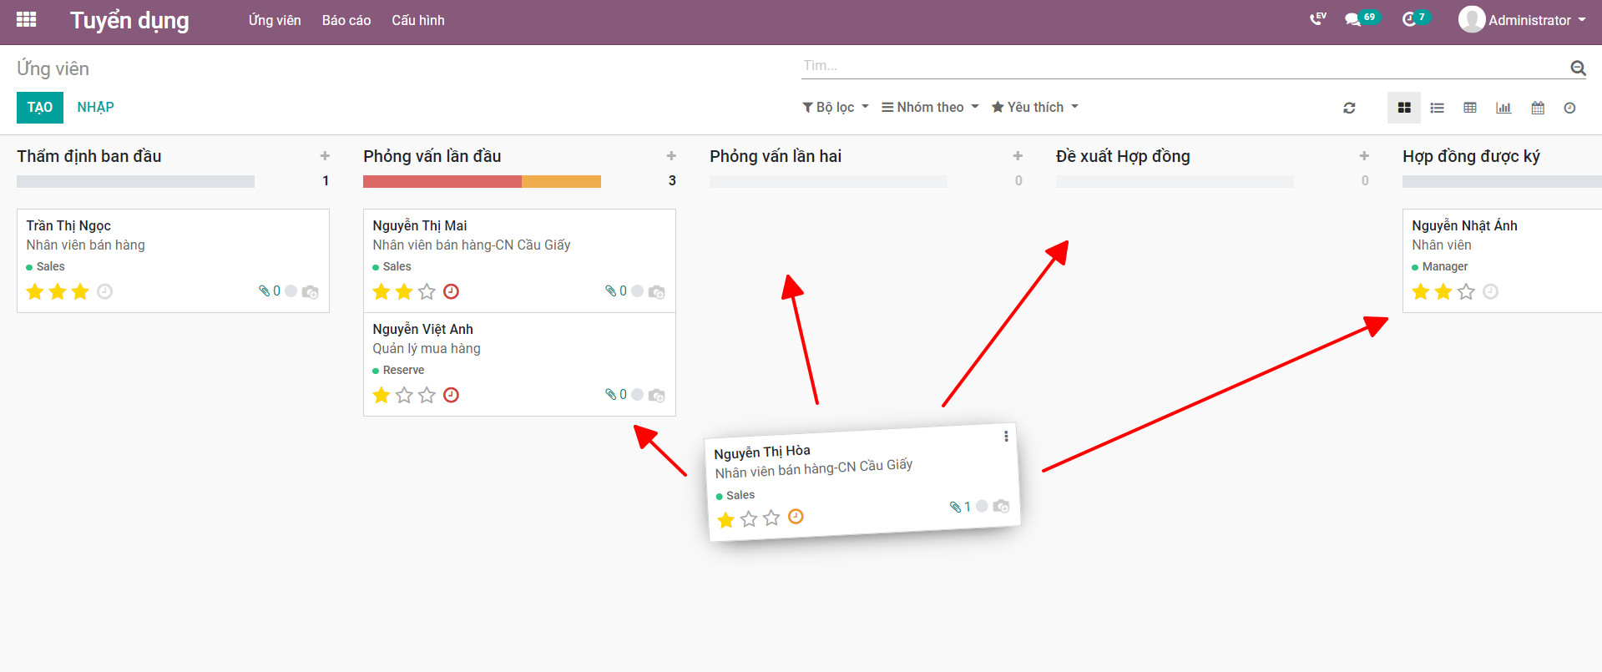Set second star on Nguyễn Thị Hòa card
The image size is (1602, 672).
tap(749, 519)
